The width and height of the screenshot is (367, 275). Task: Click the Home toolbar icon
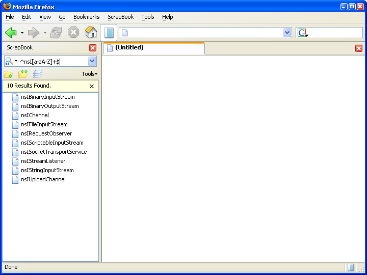pos(91,33)
